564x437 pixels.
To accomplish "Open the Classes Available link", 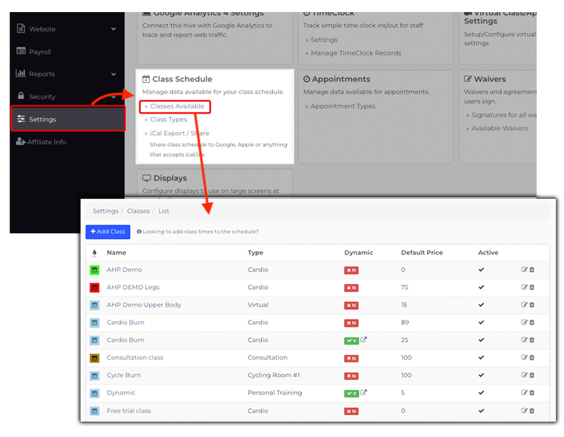I will [176, 106].
